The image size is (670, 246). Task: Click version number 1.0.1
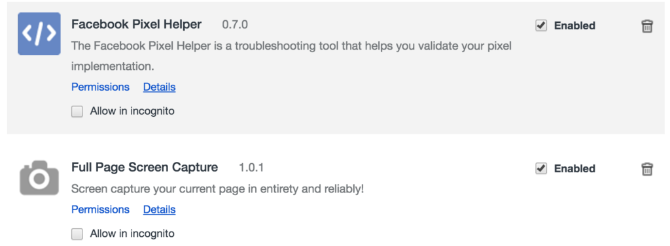(x=251, y=168)
